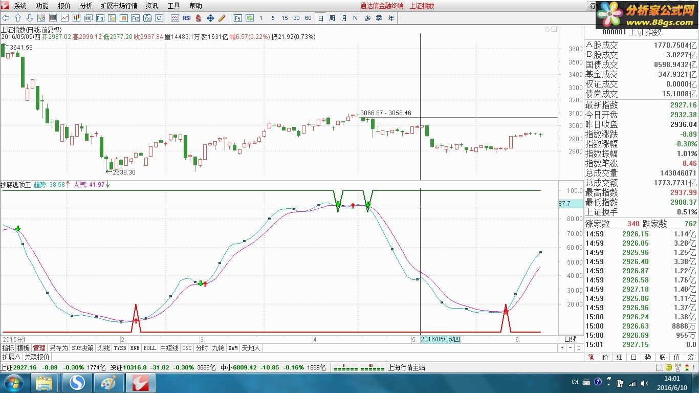Click the 管理 manage tab

(39, 348)
